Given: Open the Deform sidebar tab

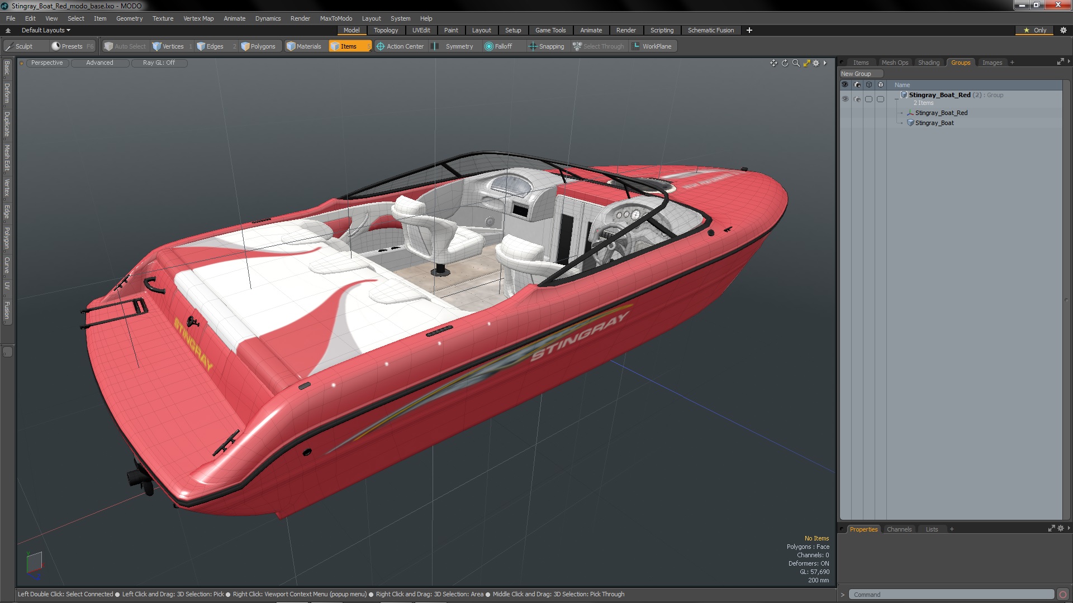Looking at the screenshot, I should pos(7,94).
